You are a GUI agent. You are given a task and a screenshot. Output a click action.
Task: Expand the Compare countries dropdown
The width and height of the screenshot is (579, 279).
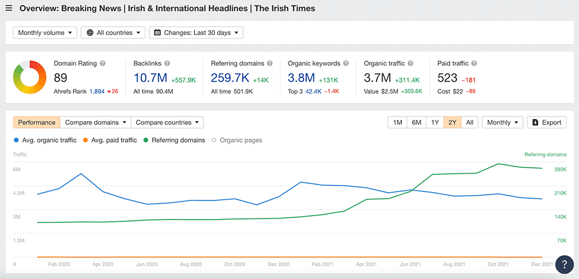(167, 122)
